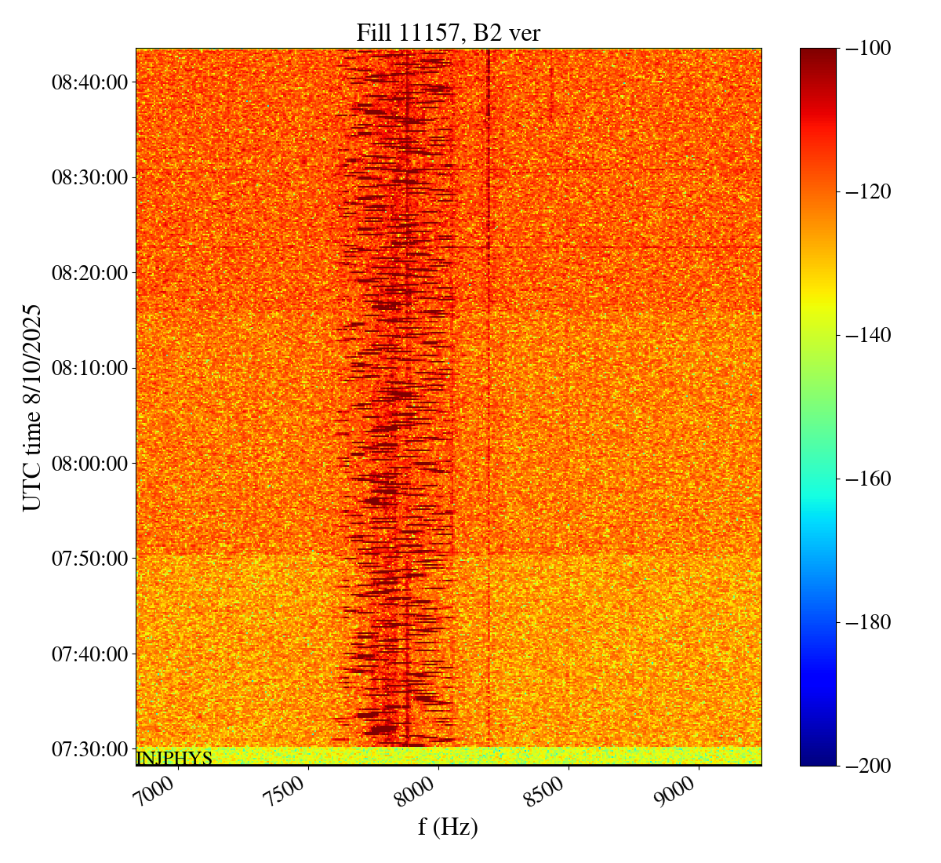The image size is (941, 863).
Task: Click the 08:20:00 time tick label
Action: [89, 272]
